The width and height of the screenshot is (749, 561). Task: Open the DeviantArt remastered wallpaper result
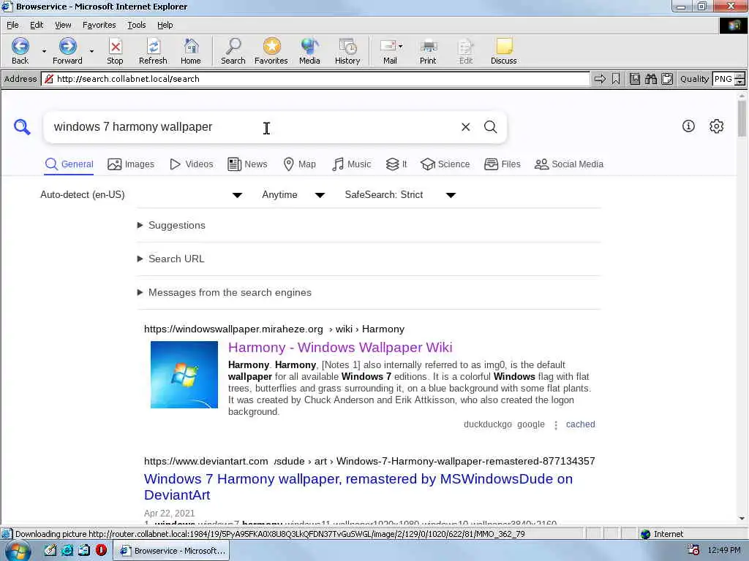pyautogui.click(x=358, y=486)
